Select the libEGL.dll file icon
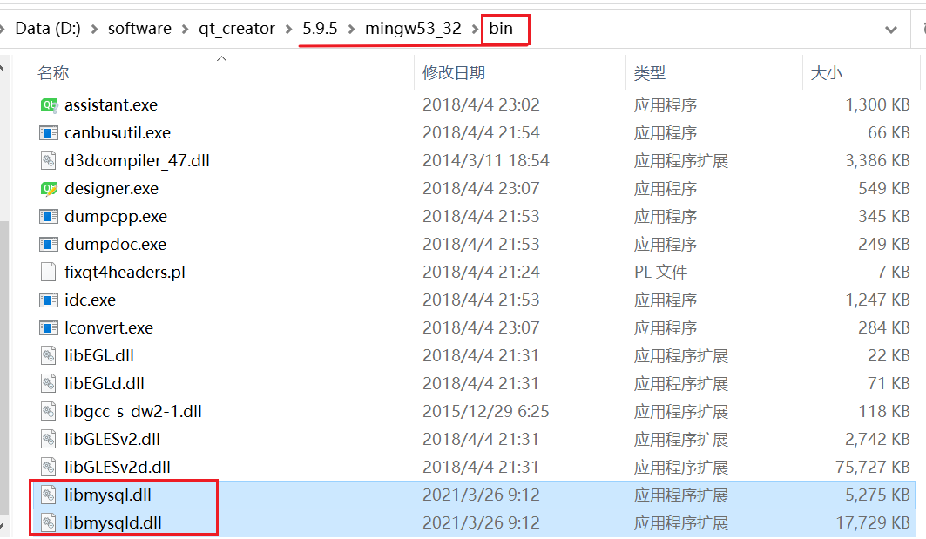The width and height of the screenshot is (926, 539). tap(50, 355)
